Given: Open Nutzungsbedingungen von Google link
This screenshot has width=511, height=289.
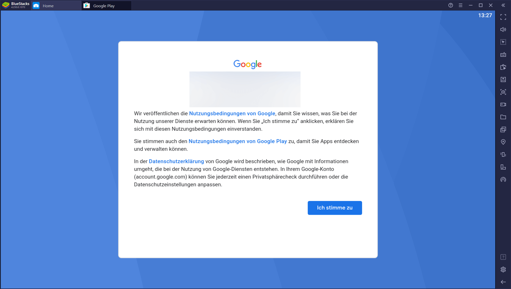Looking at the screenshot, I should click(x=232, y=113).
